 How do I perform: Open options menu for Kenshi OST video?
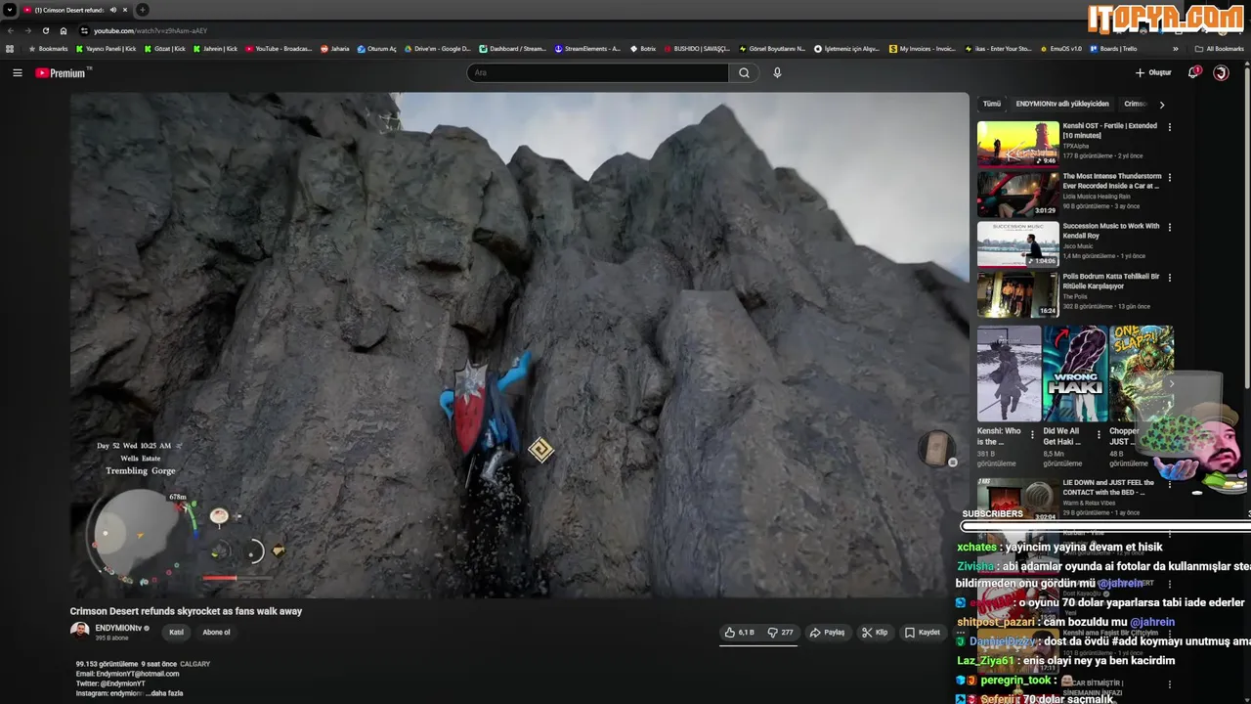tap(1170, 127)
